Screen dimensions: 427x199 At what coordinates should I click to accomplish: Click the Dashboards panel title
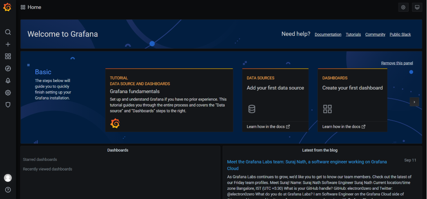tap(118, 150)
